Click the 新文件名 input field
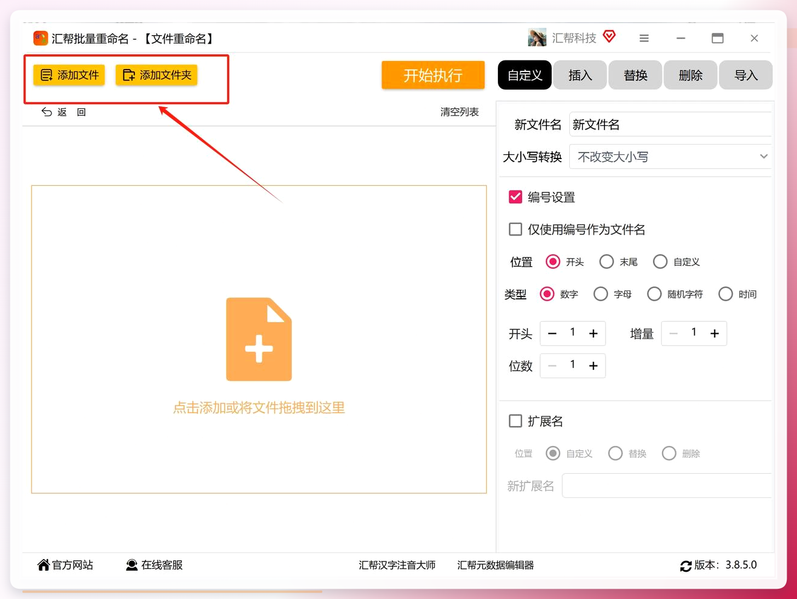The width and height of the screenshot is (797, 599). coord(670,125)
